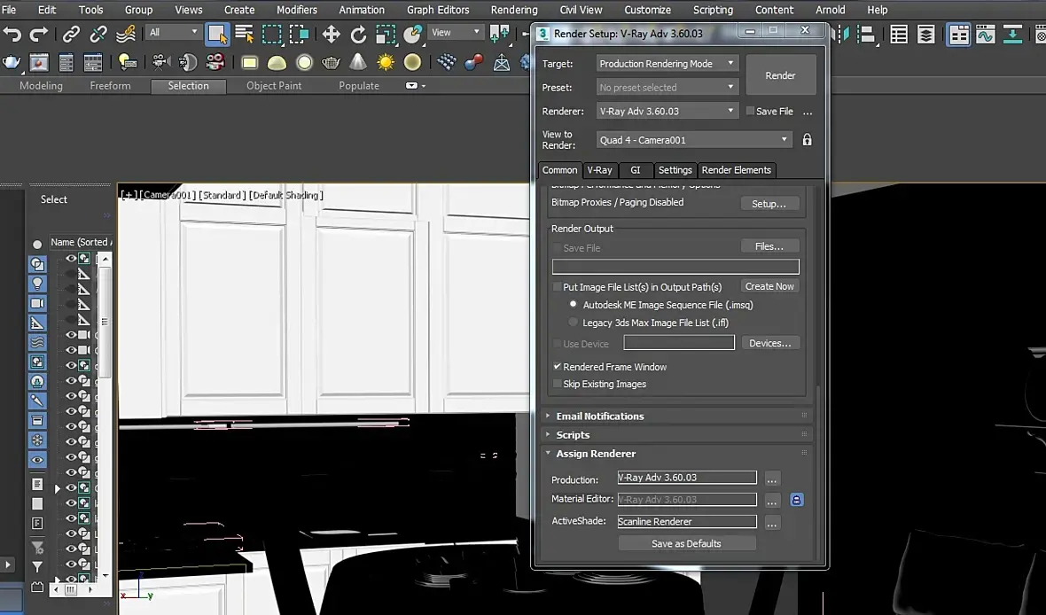The image size is (1046, 615).
Task: Click the yellow sun light icon
Action: click(x=386, y=62)
